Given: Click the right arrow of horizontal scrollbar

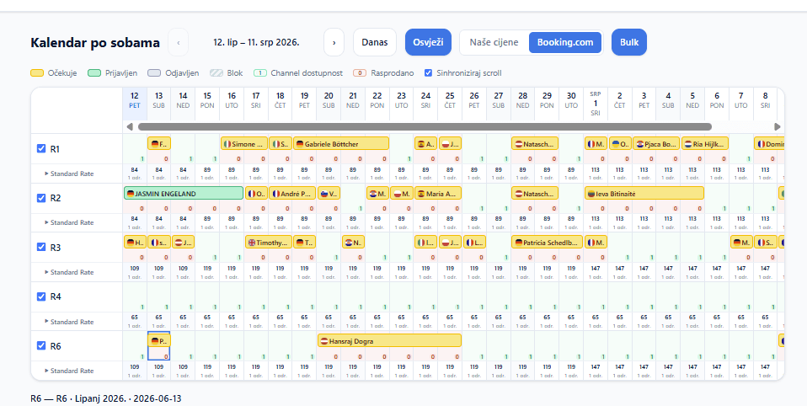Looking at the screenshot, I should [778, 126].
